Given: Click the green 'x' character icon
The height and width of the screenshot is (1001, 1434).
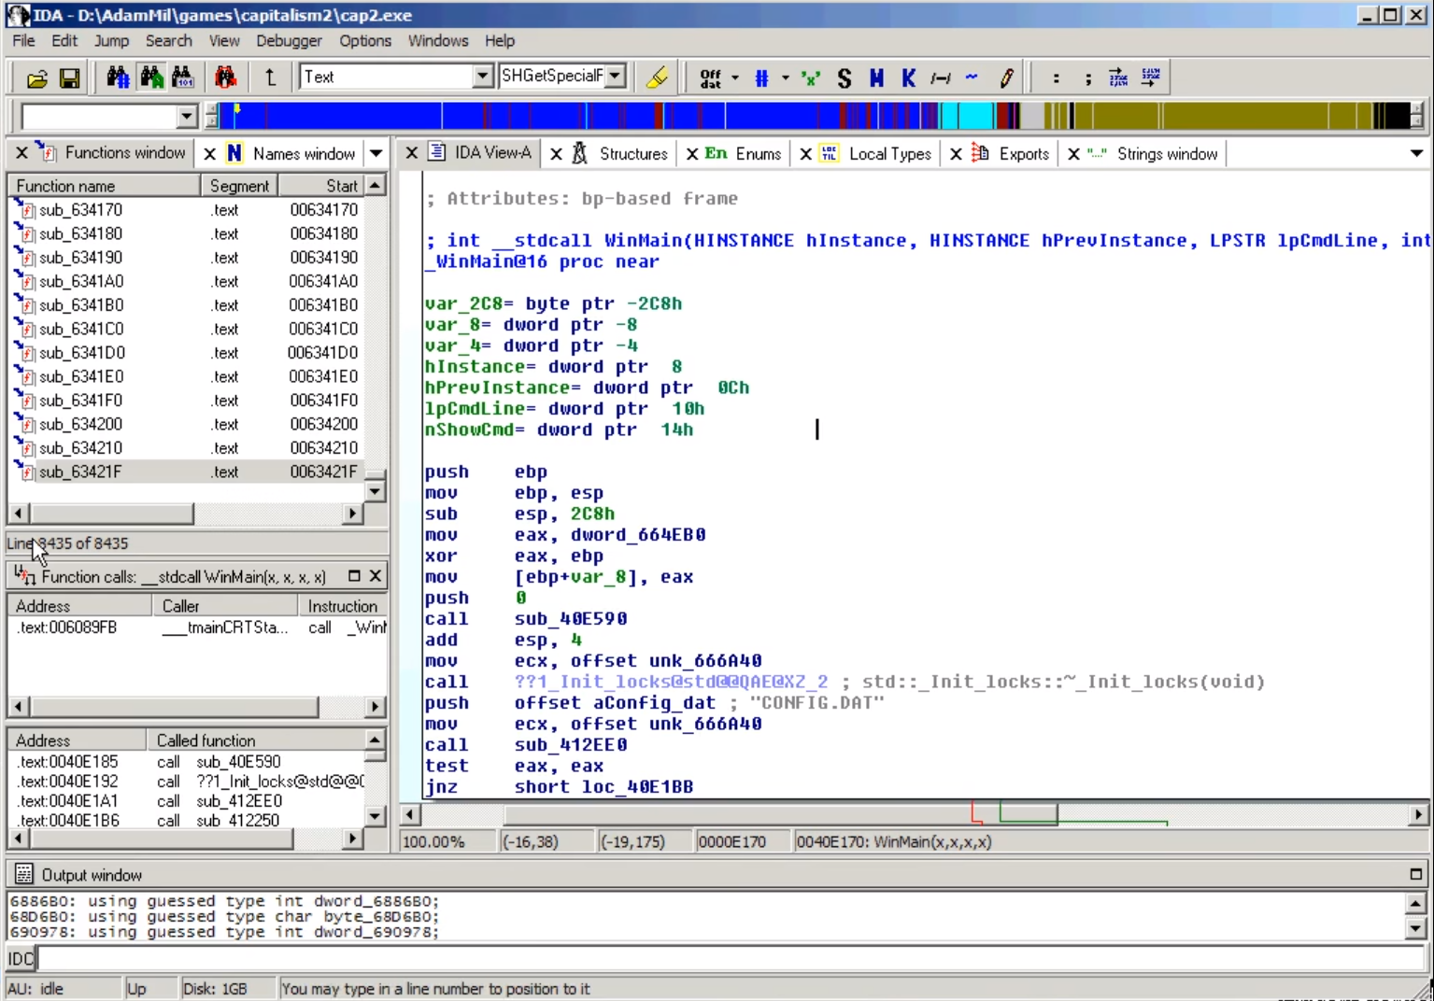Looking at the screenshot, I should pyautogui.click(x=811, y=78).
